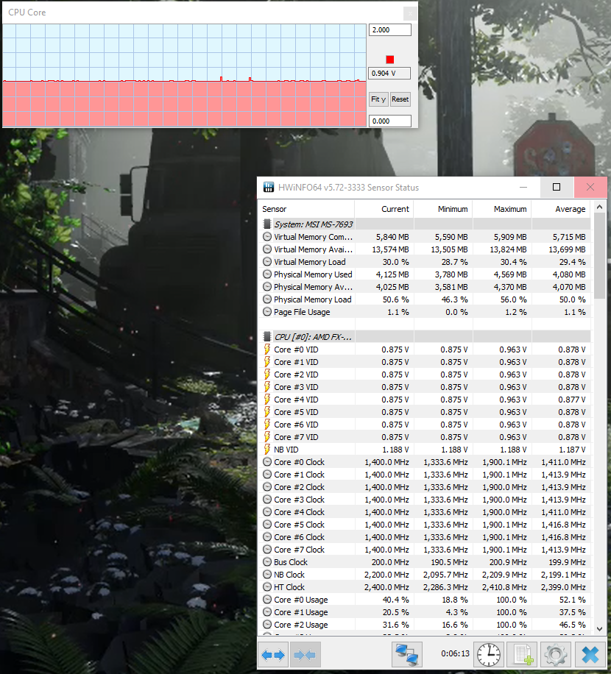The image size is (611, 674).
Task: Click the 200.0 MHz Bus Clock current value
Action: click(390, 562)
